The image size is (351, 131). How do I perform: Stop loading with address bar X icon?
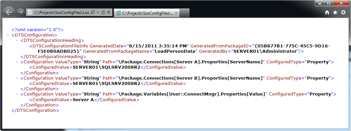pyautogui.click(x=109, y=13)
